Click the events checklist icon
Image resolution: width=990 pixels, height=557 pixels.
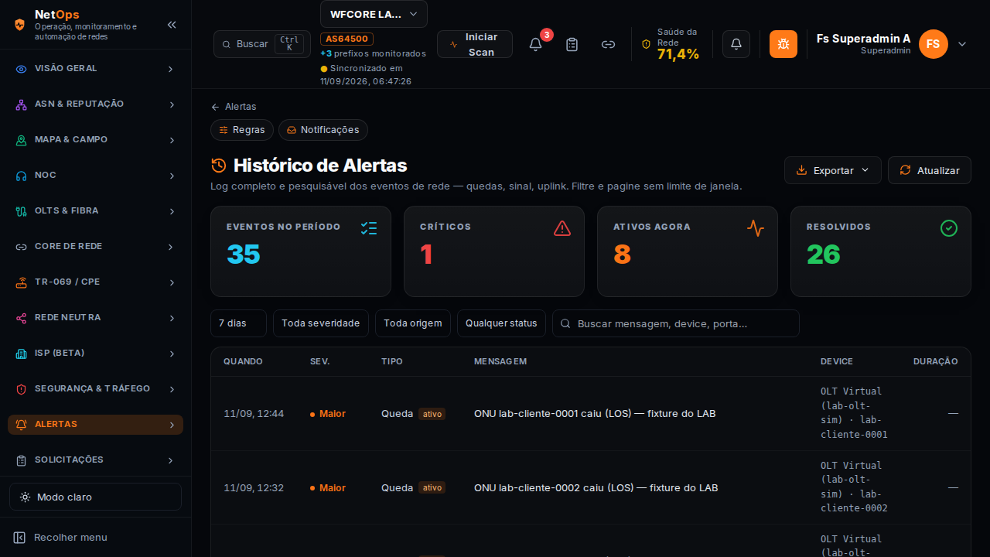tap(369, 228)
